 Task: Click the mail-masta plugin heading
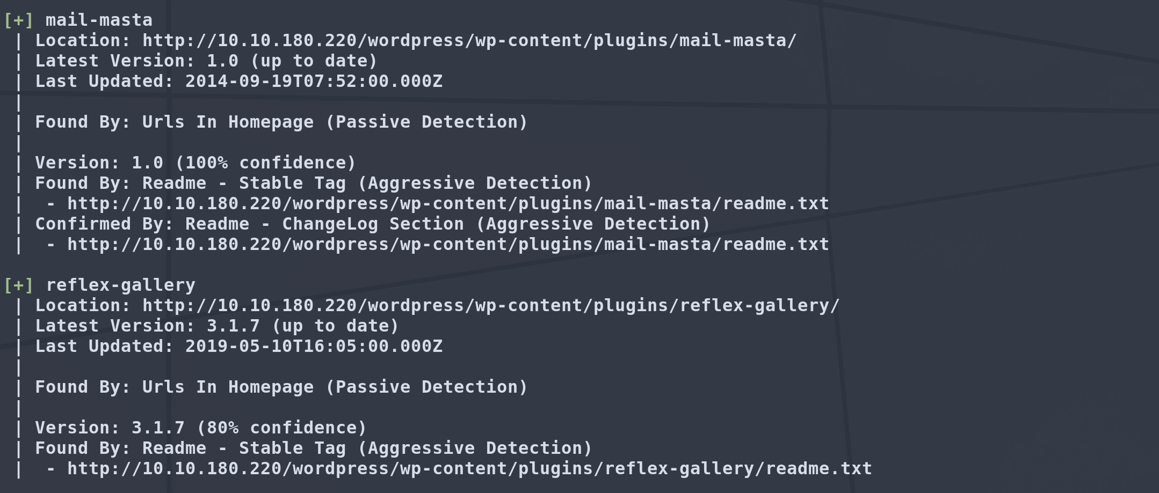coord(99,20)
